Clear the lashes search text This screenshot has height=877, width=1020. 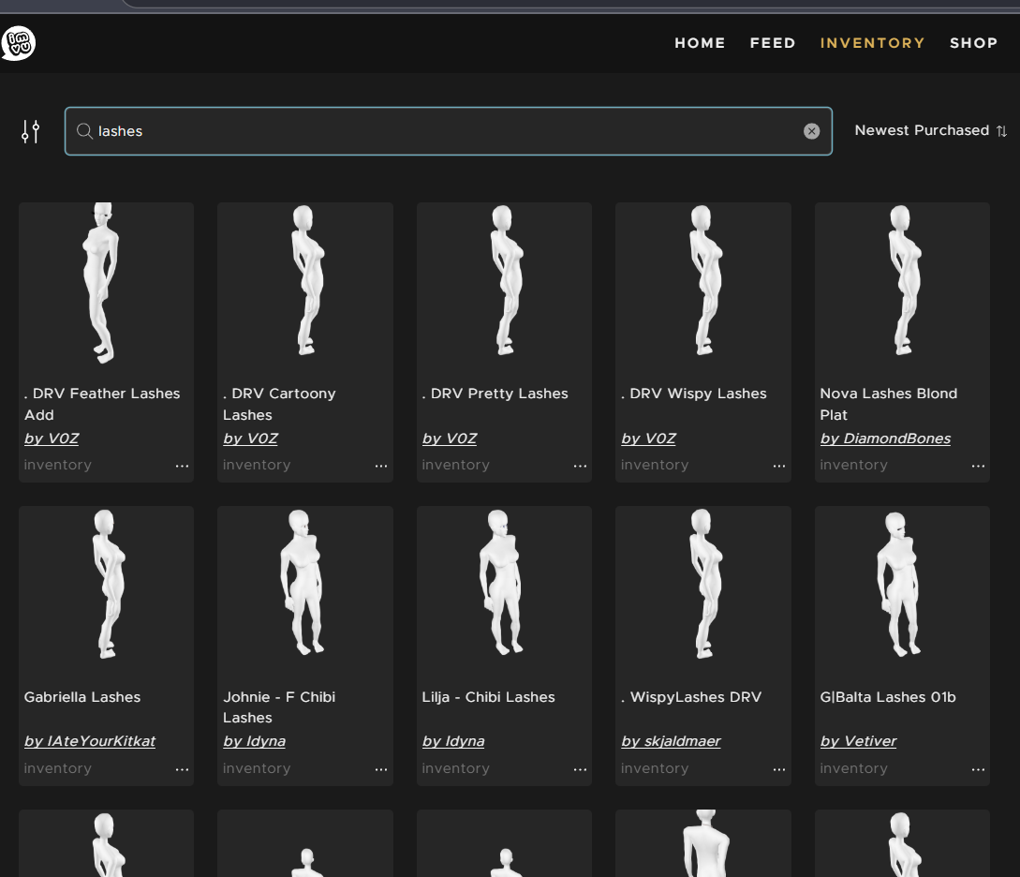(811, 131)
